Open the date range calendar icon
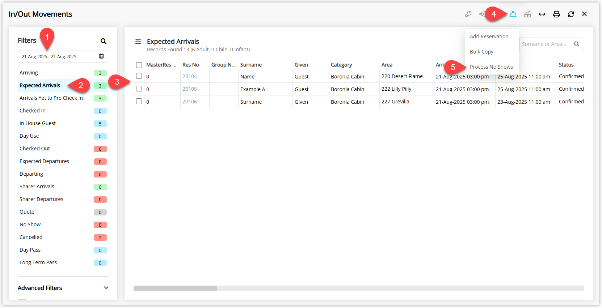602x308 pixels. 101,56
